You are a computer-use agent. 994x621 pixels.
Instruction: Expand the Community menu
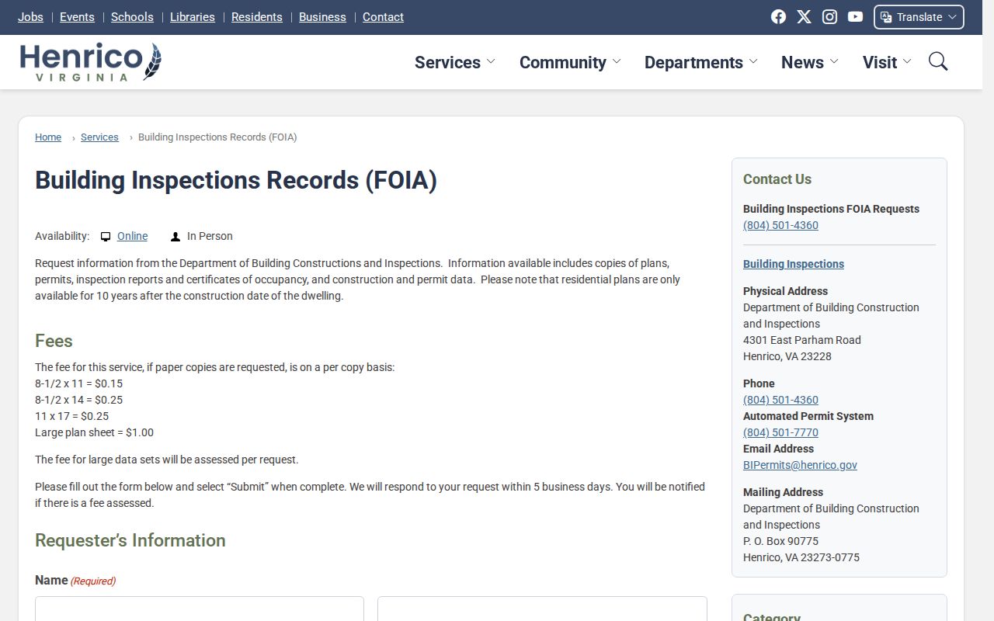[570, 62]
